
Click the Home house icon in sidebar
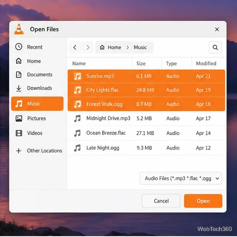click(19, 61)
